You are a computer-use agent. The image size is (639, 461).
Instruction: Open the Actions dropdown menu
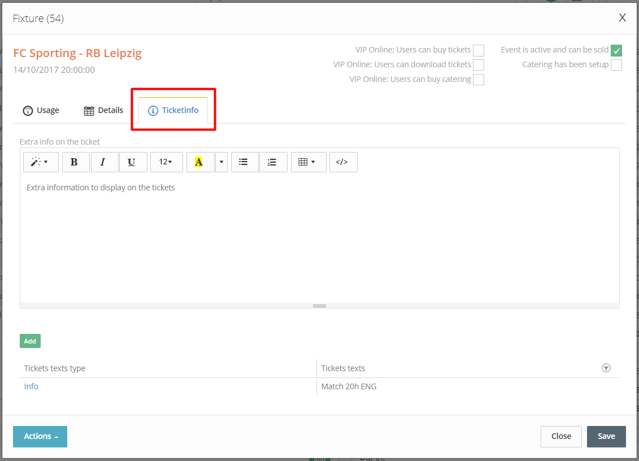coord(40,437)
